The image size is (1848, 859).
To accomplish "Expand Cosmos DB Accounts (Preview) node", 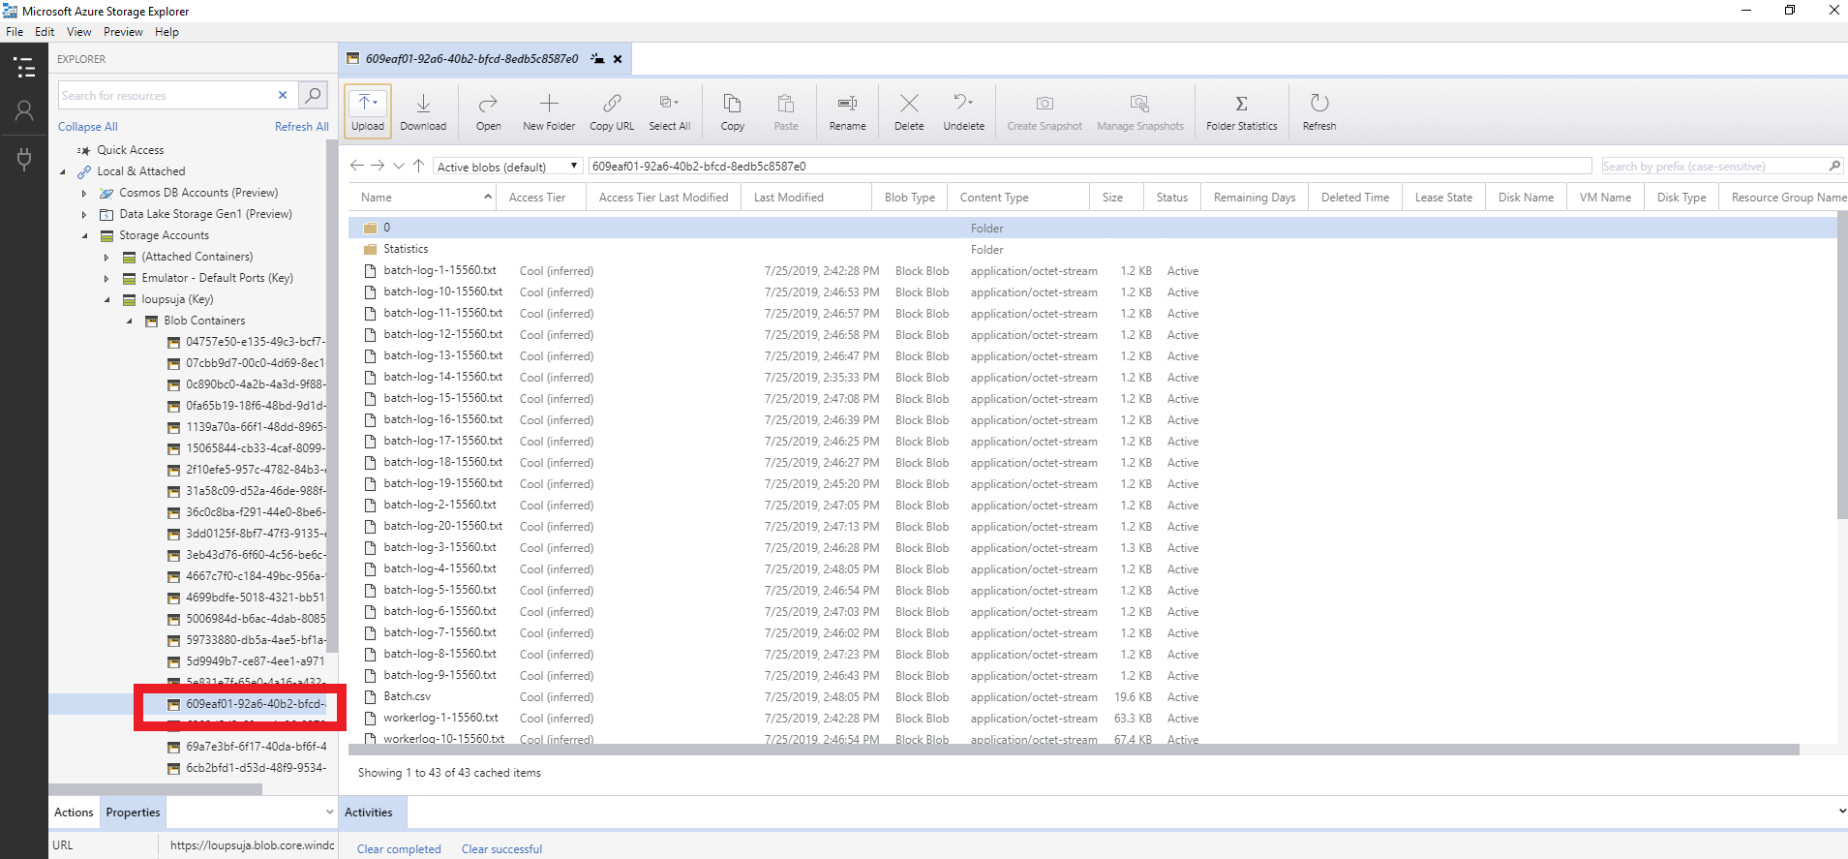I will 84,193.
